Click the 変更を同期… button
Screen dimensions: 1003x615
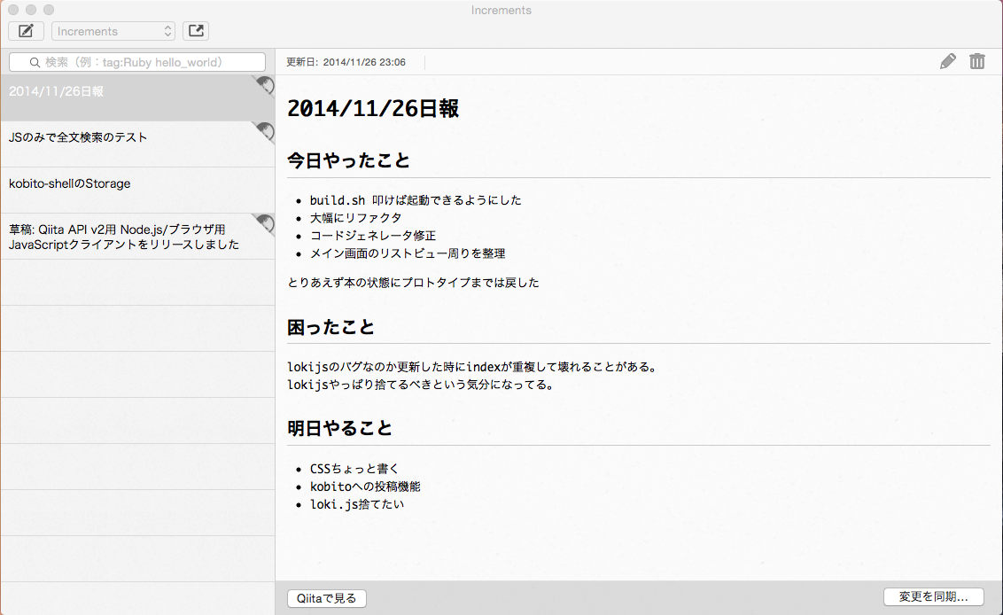click(x=933, y=596)
